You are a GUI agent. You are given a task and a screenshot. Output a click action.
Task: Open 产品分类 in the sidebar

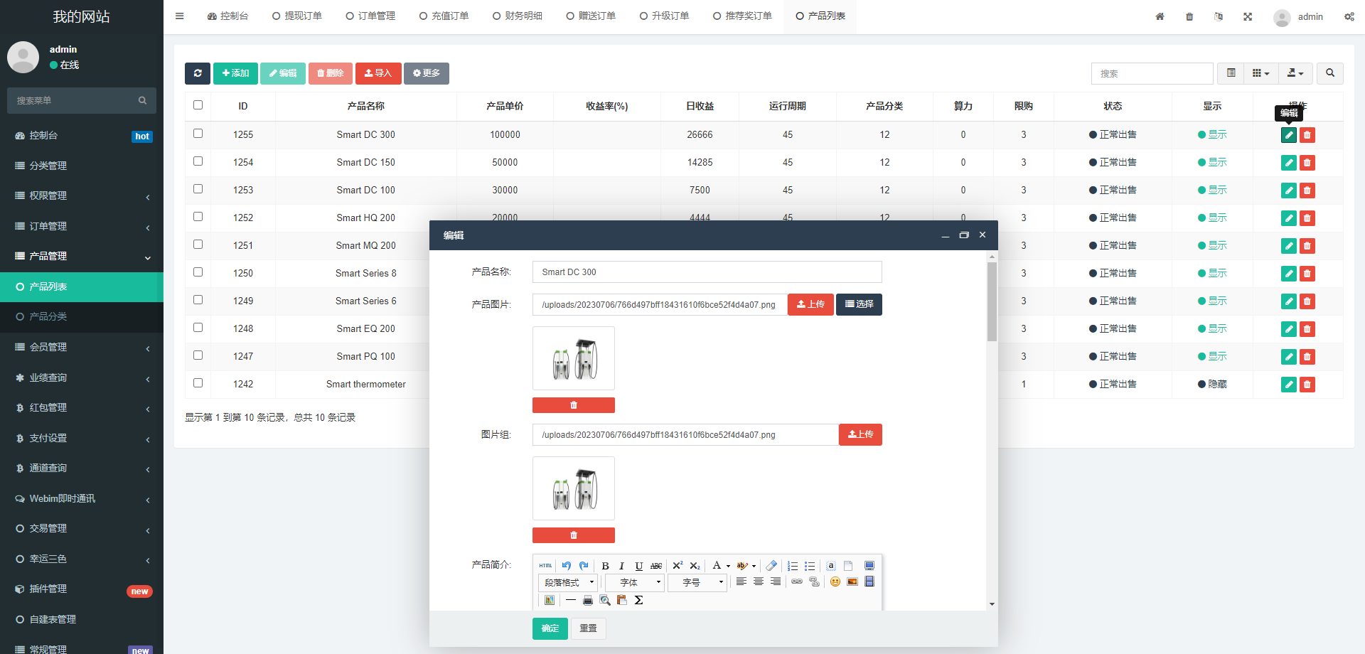48,316
